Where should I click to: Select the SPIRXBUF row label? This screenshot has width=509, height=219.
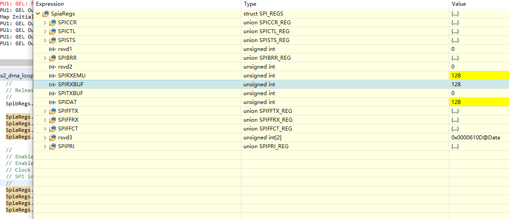[71, 85]
